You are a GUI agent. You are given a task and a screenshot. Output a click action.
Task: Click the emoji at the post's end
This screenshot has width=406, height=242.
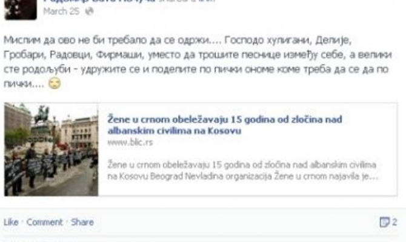[x=55, y=83]
